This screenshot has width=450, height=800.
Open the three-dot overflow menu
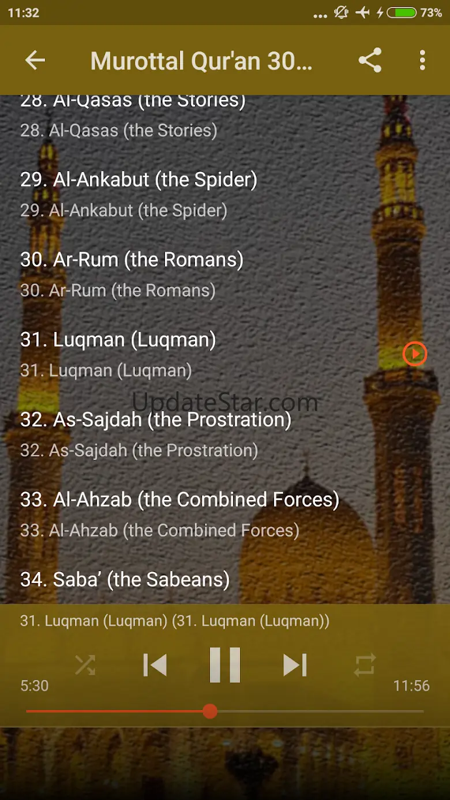[x=422, y=60]
